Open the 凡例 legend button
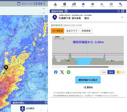 tap(121, 72)
